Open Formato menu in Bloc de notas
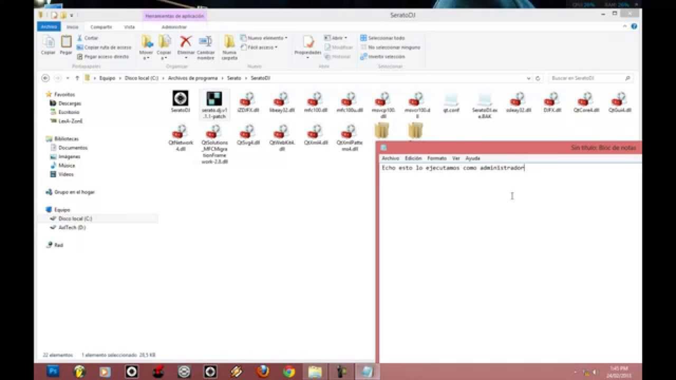Screen dimensions: 676x380 [437, 158]
